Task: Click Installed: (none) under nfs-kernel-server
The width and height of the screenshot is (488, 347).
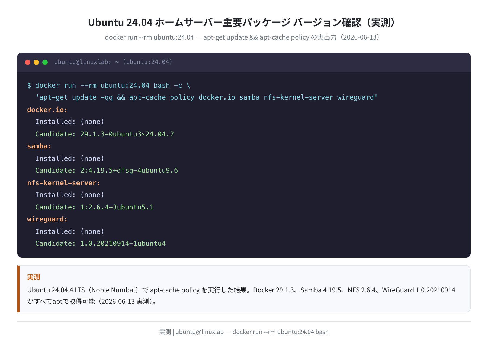Action: tap(70, 195)
